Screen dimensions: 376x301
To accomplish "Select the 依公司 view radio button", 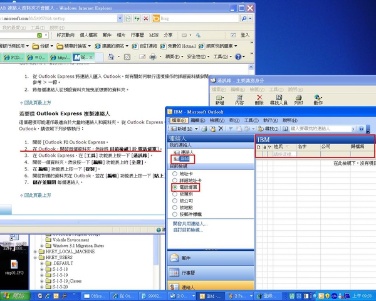I will click(175, 201).
